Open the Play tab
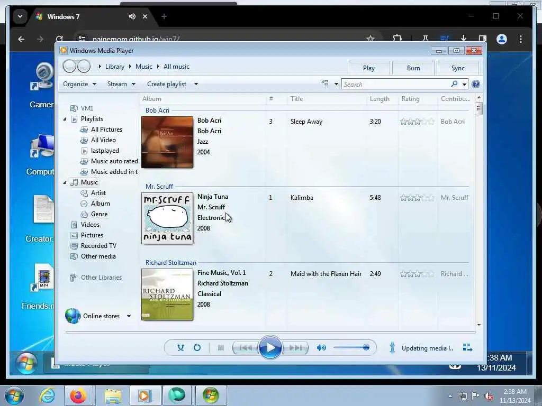 tap(369, 68)
